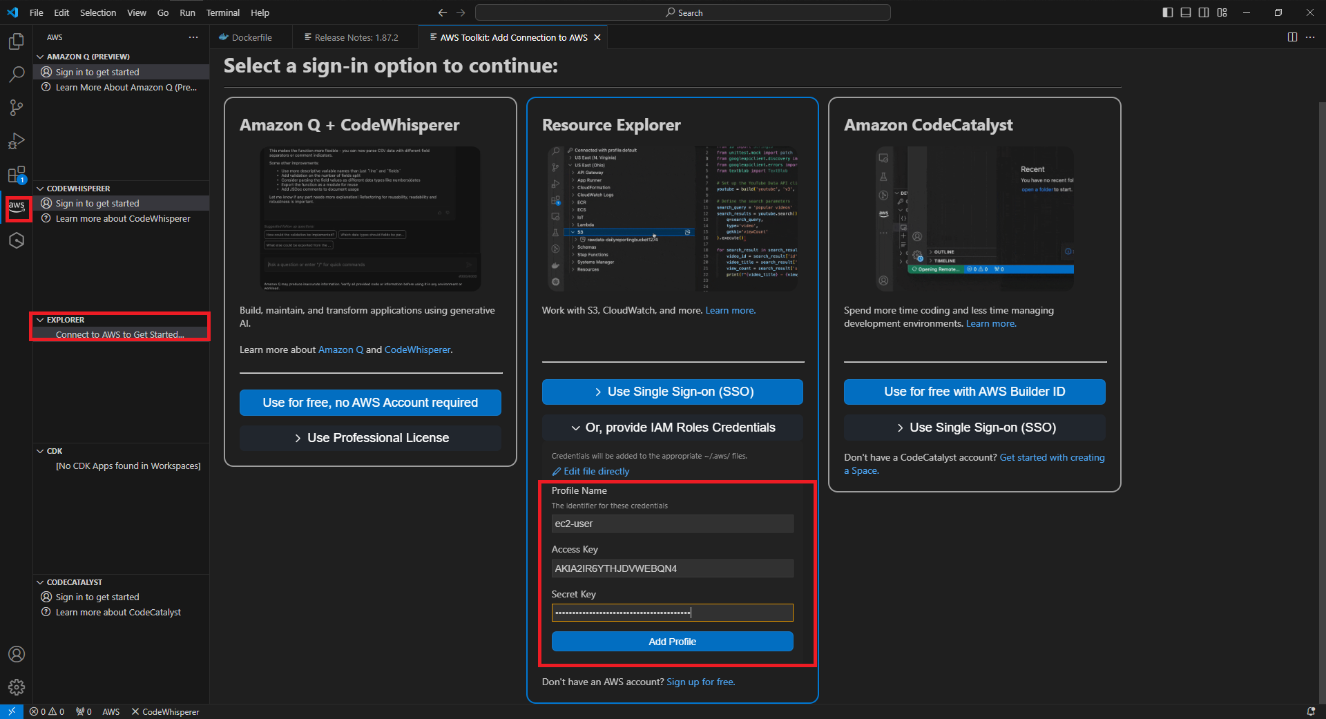The image size is (1326, 719).
Task: Click Split Editor Right icon
Action: tap(1292, 37)
